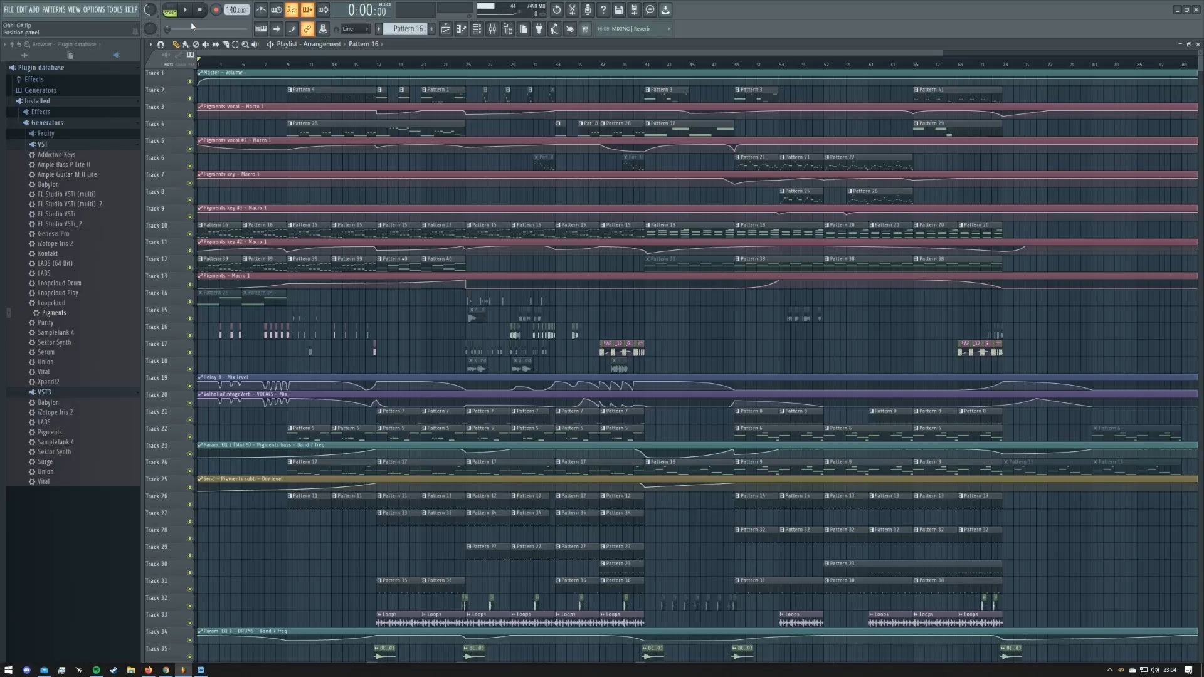Select the Zoom tool in playlist toolbar
1204x677 pixels.
pyautogui.click(x=245, y=45)
